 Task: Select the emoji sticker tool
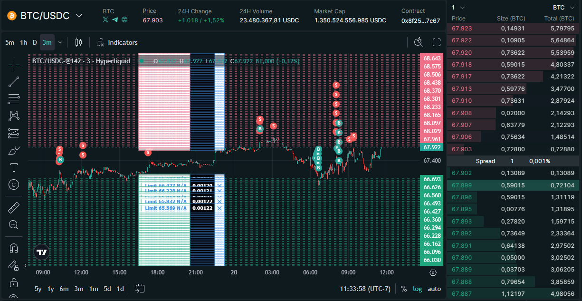coord(13,184)
